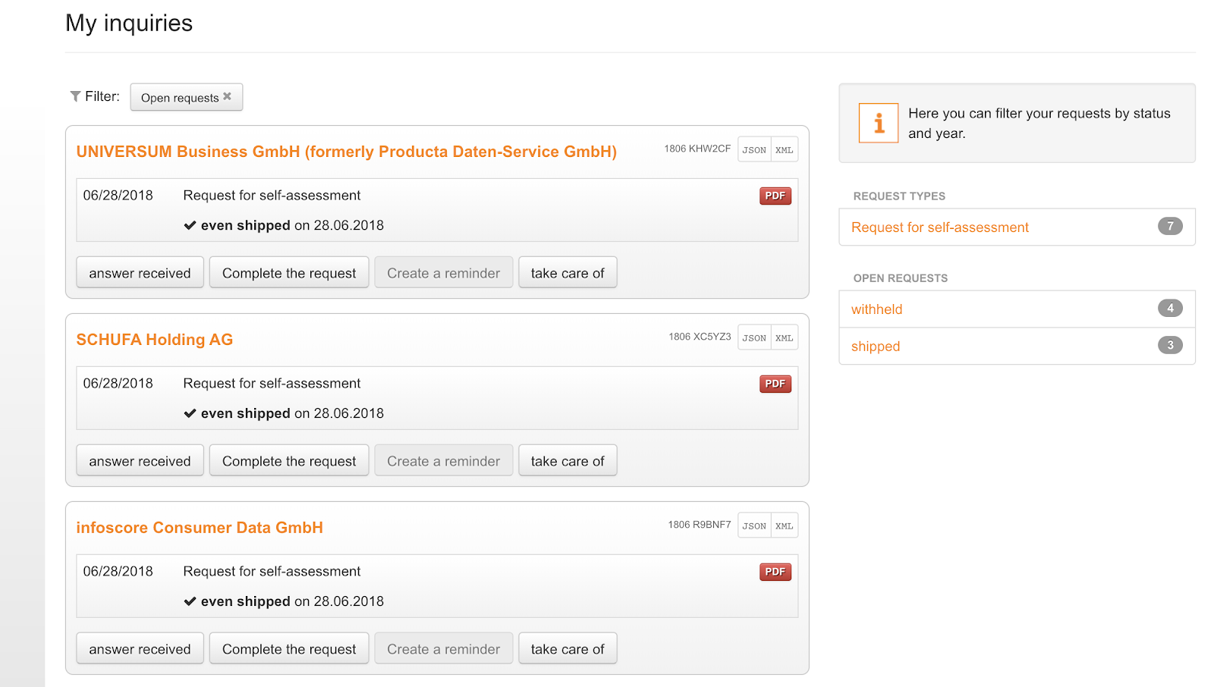Viewport: 1214px width, 687px height.
Task: Click the filter funnel icon
Action: click(x=75, y=96)
